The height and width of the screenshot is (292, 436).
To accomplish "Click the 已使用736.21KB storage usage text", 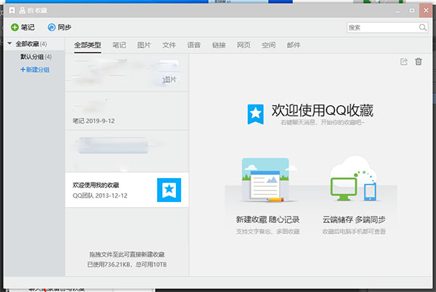I will tap(127, 264).
